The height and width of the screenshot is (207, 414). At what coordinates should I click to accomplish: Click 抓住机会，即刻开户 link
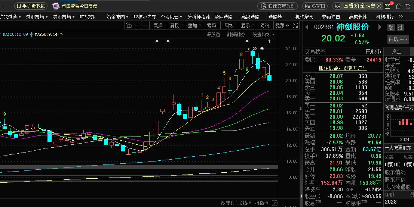click(343, 68)
